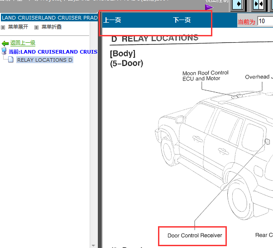Open RELAY LOCATIONS D document item
Viewport: 273px width, 248px height.
(x=45, y=60)
